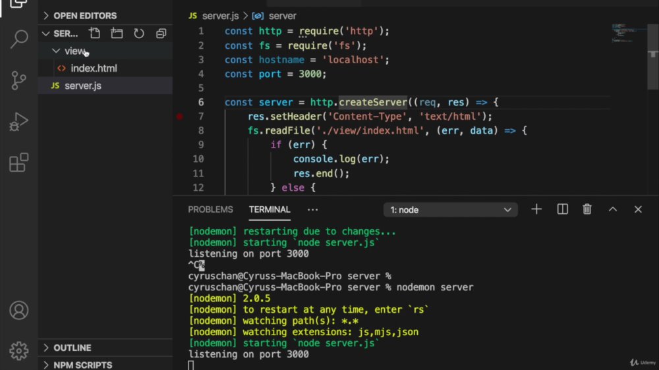This screenshot has height=370, width=659.
Task: Close the terminal panel
Action: pos(638,209)
